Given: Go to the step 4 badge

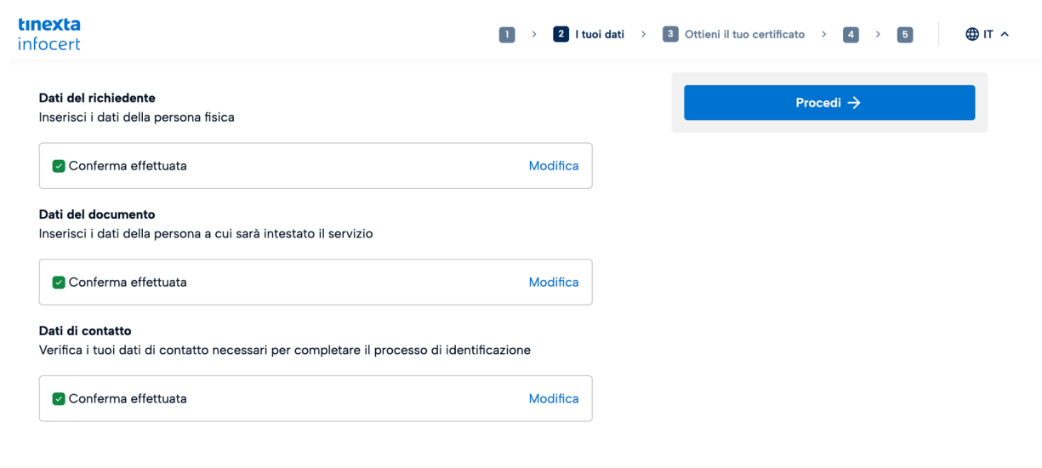Looking at the screenshot, I should (851, 35).
